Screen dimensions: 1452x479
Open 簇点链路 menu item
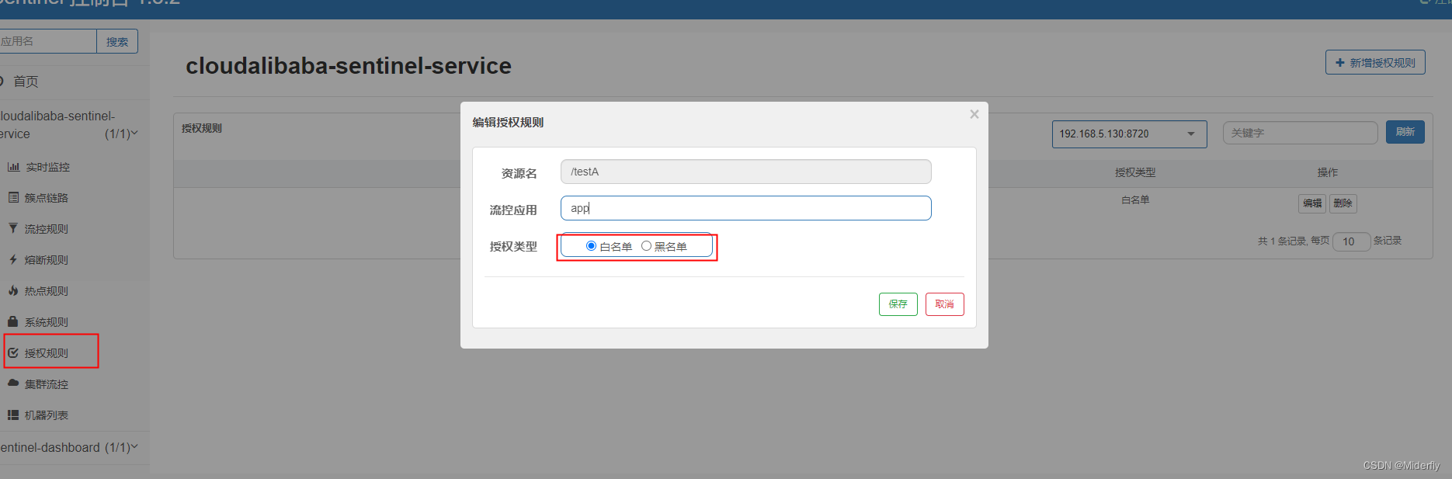(x=47, y=198)
